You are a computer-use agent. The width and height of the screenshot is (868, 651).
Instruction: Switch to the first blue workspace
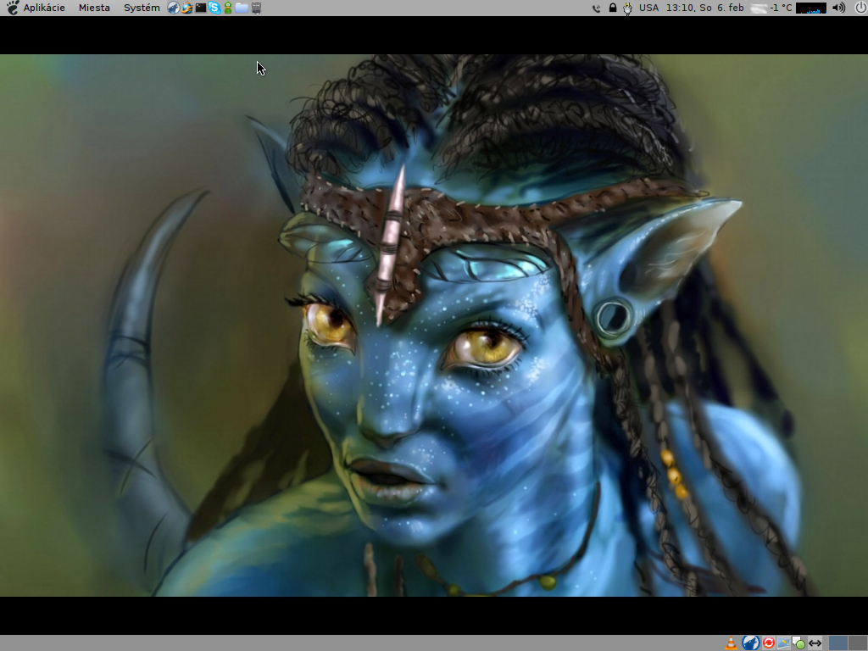point(838,643)
